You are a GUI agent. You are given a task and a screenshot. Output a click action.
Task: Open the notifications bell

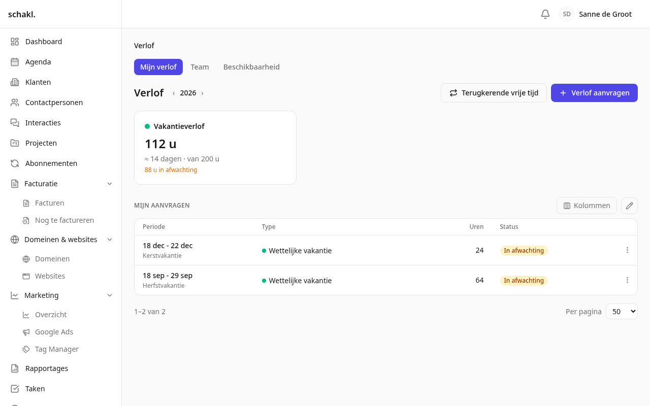[x=545, y=14]
